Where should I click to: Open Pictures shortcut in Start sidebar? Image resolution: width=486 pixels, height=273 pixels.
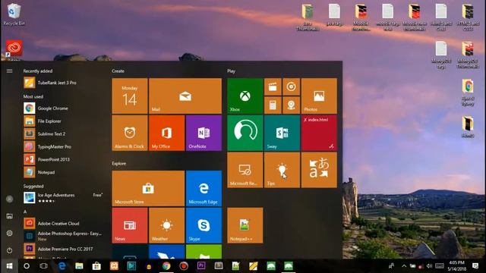[9, 216]
